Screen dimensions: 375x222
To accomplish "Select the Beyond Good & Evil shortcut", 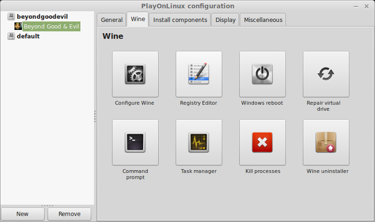I will (51, 26).
